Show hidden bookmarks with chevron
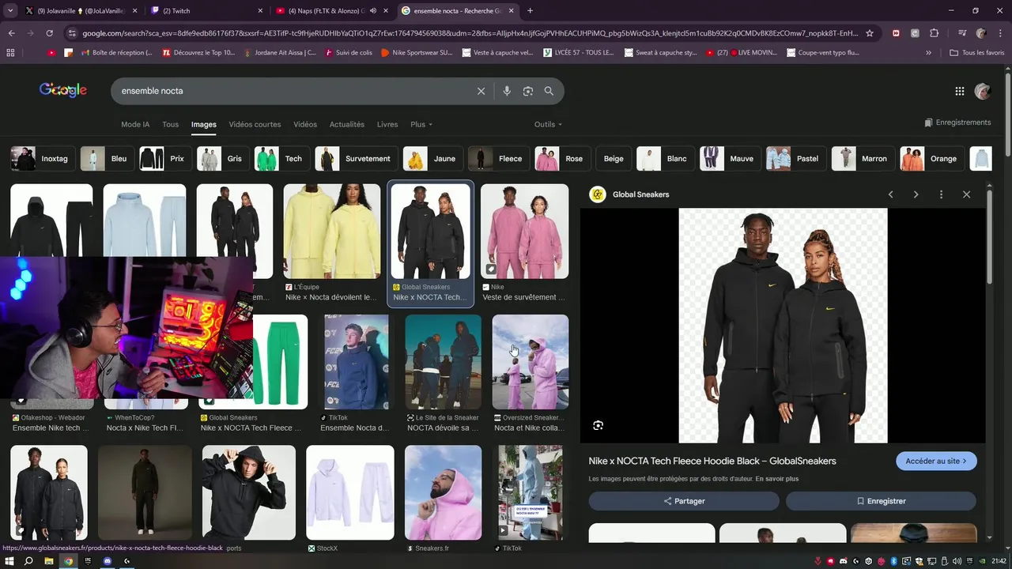 coord(929,53)
